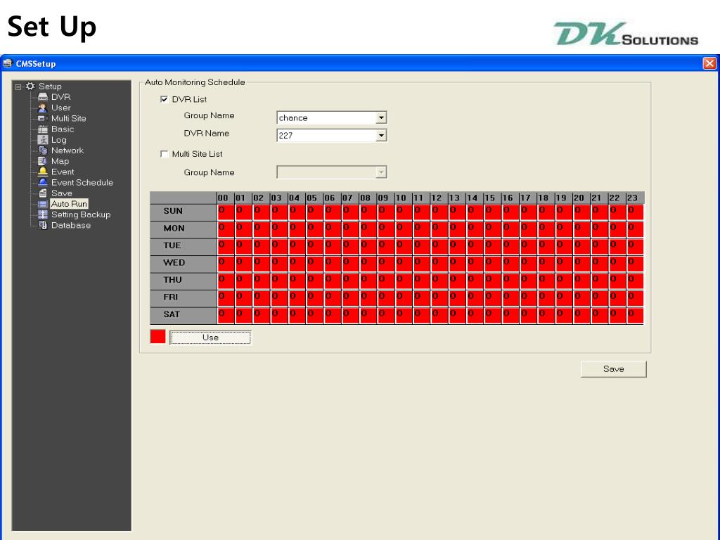Select the SUN row header
The image size is (720, 540).
point(184,211)
